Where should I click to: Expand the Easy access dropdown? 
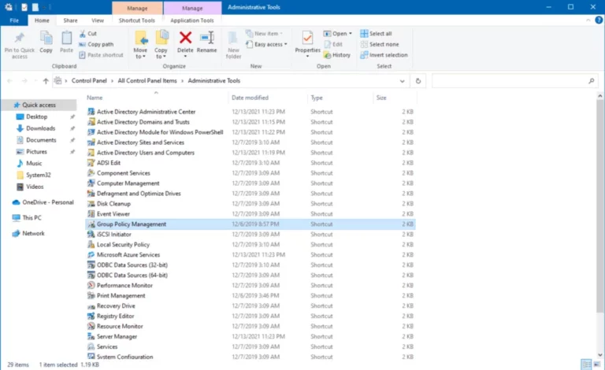click(285, 44)
